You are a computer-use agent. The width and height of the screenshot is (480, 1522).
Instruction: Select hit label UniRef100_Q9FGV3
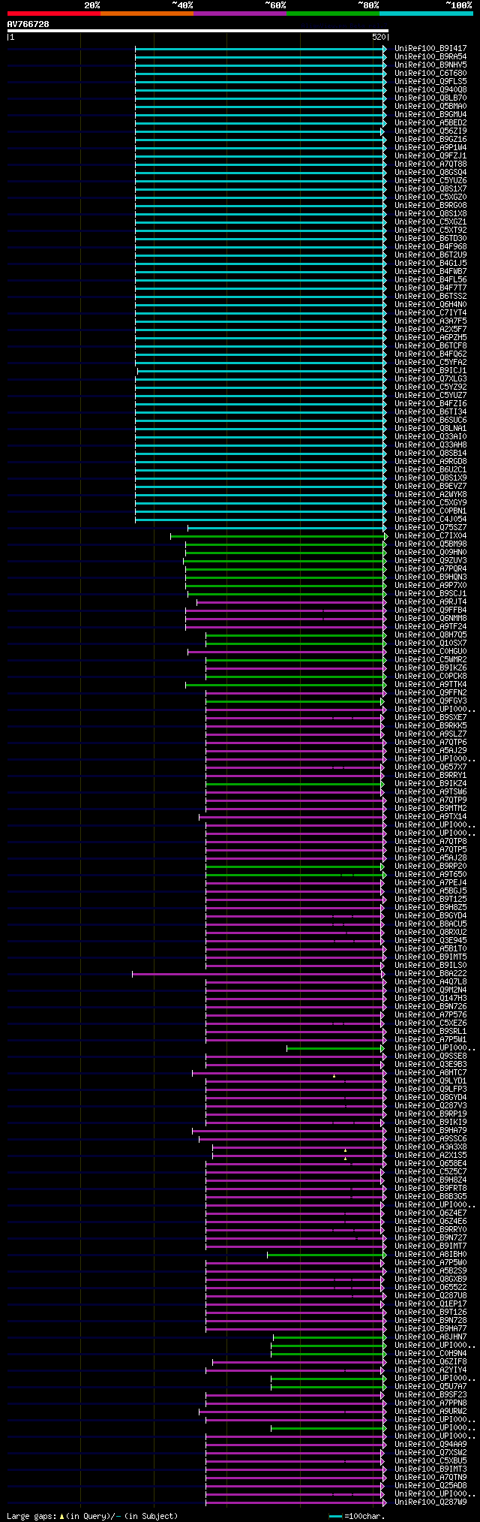pos(430,701)
